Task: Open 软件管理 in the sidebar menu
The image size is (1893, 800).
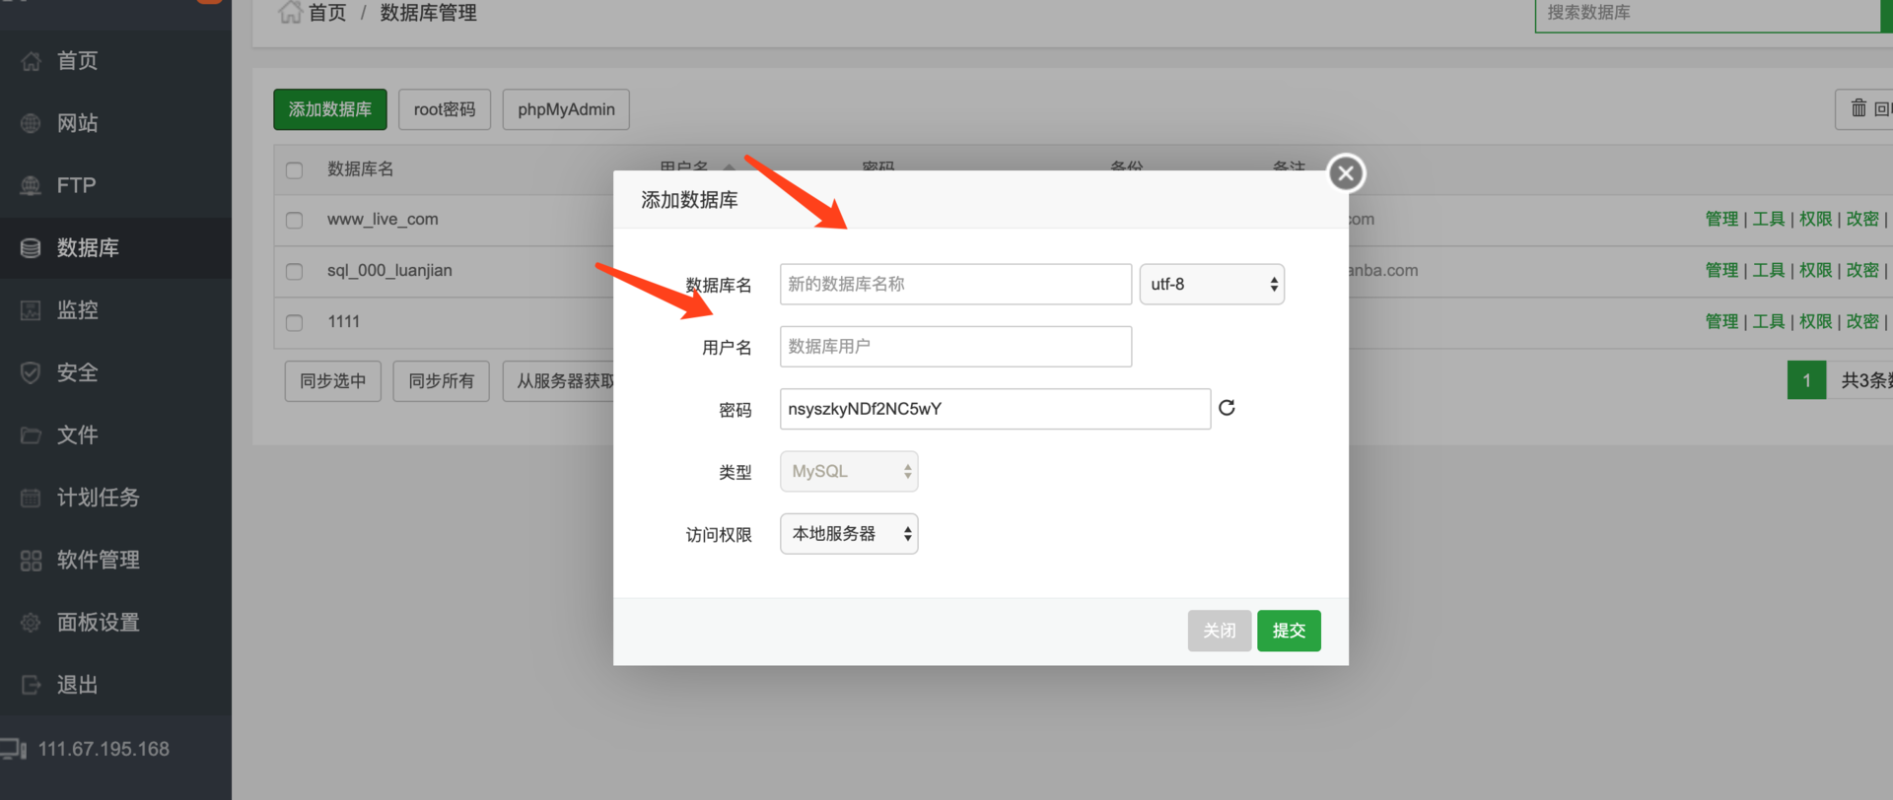Action: coord(98,560)
